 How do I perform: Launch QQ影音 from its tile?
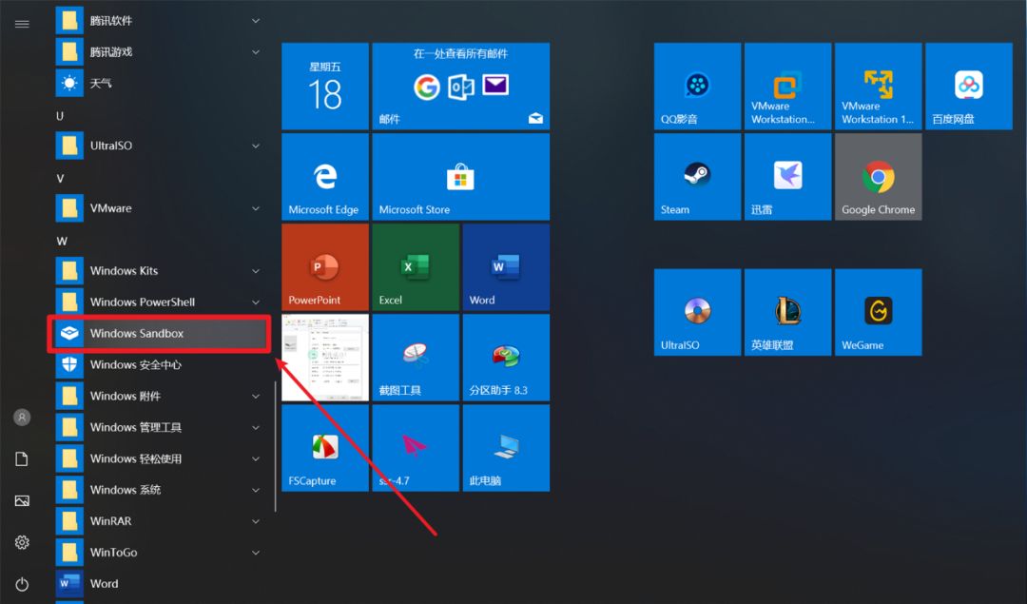[697, 86]
